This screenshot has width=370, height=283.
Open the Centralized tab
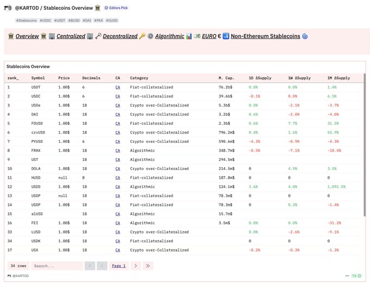[x=71, y=36]
